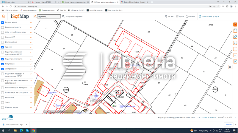Uncheck the Базова карта layer

(x=2, y=22)
